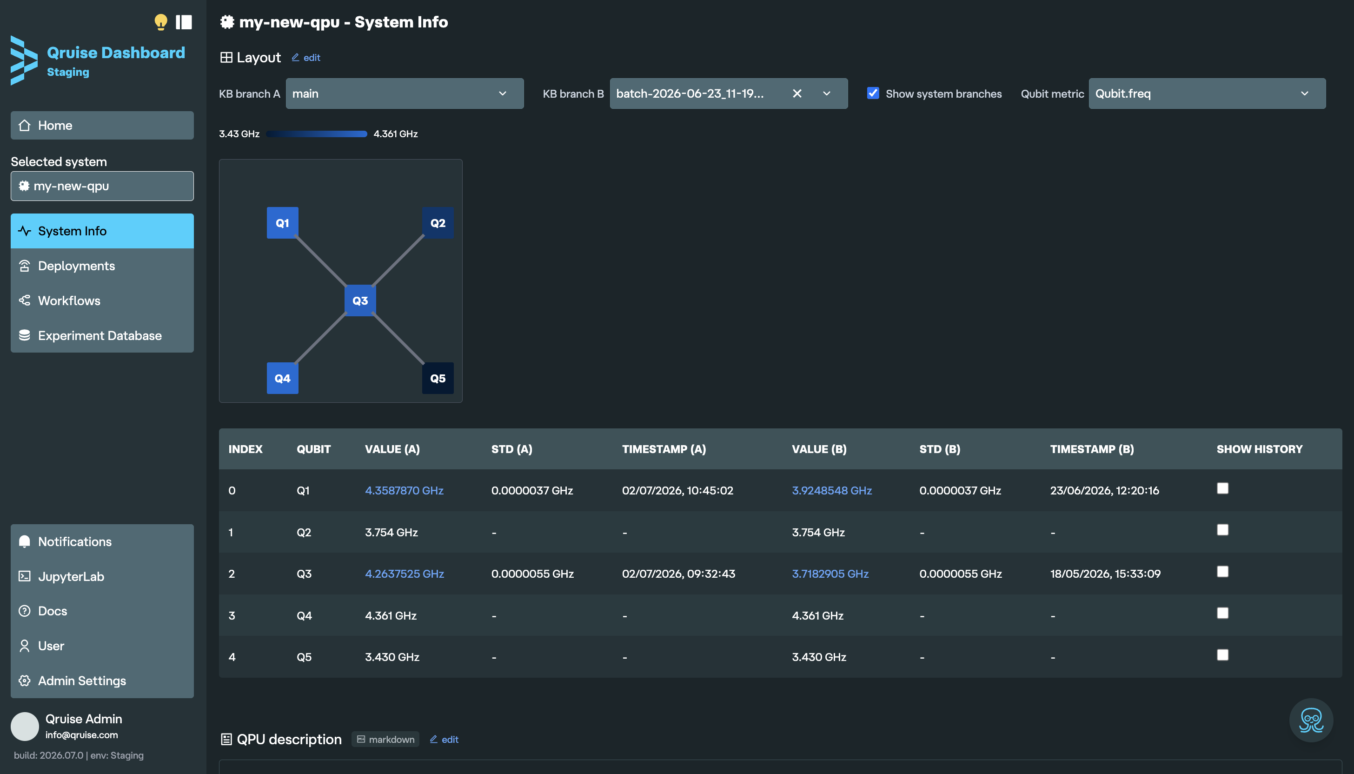Open KB branch A dropdown
The height and width of the screenshot is (774, 1354).
coord(405,93)
